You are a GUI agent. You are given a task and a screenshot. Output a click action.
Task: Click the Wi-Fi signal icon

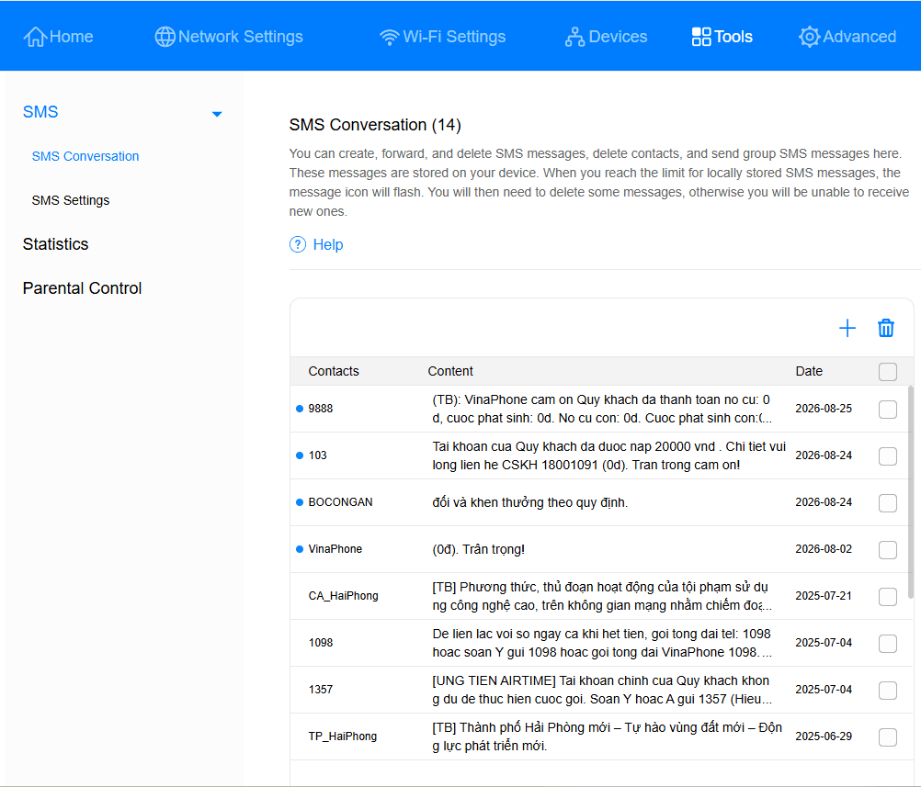point(389,37)
